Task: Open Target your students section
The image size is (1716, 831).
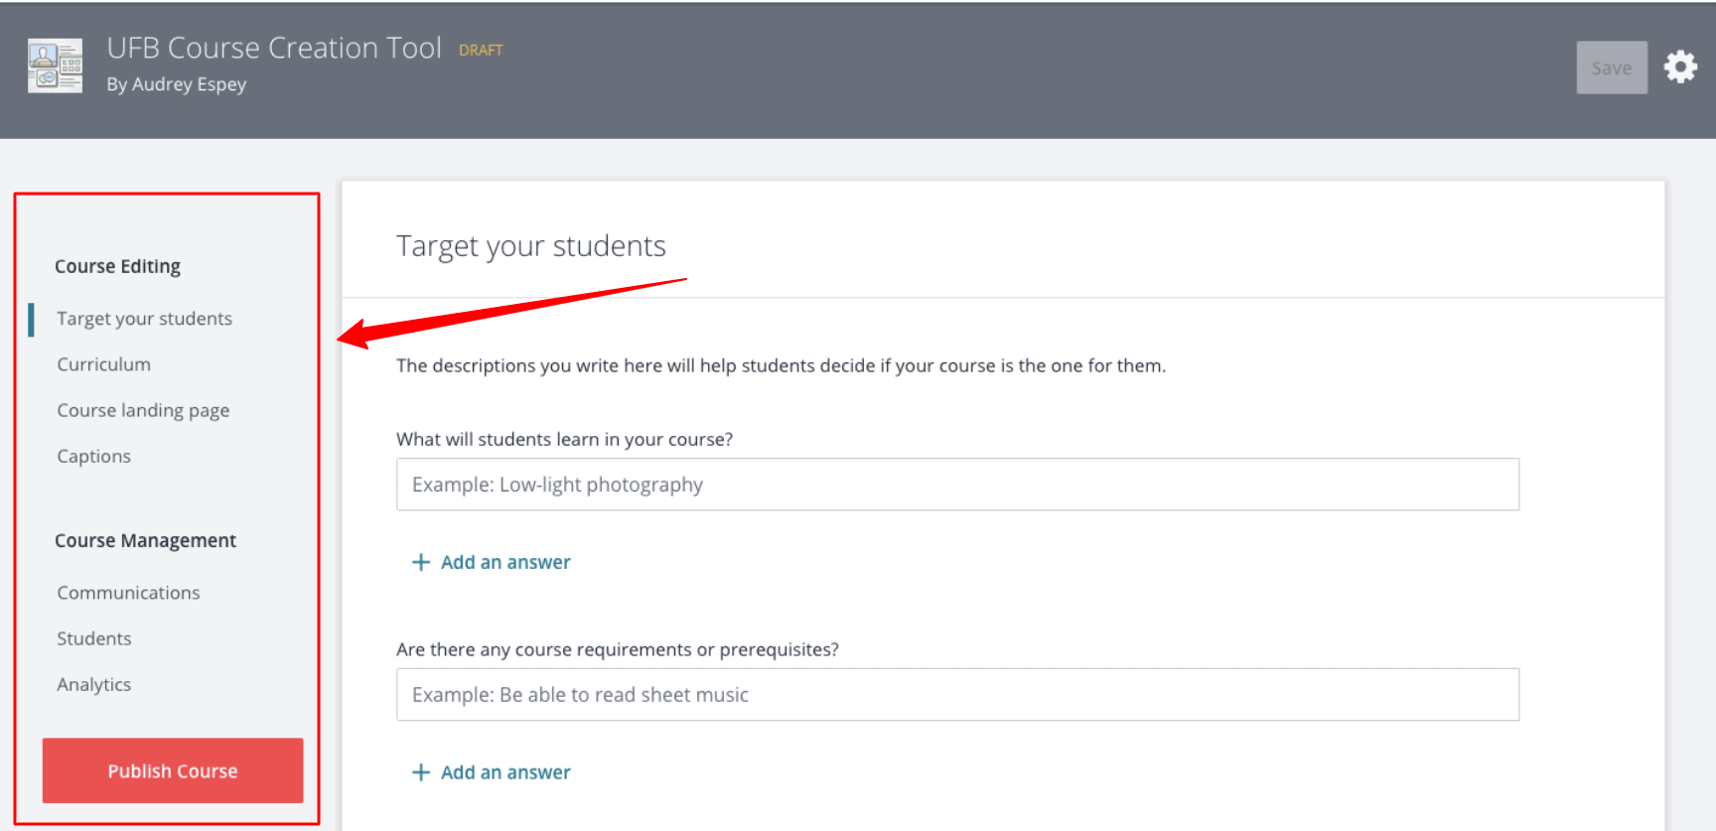Action: 144,319
